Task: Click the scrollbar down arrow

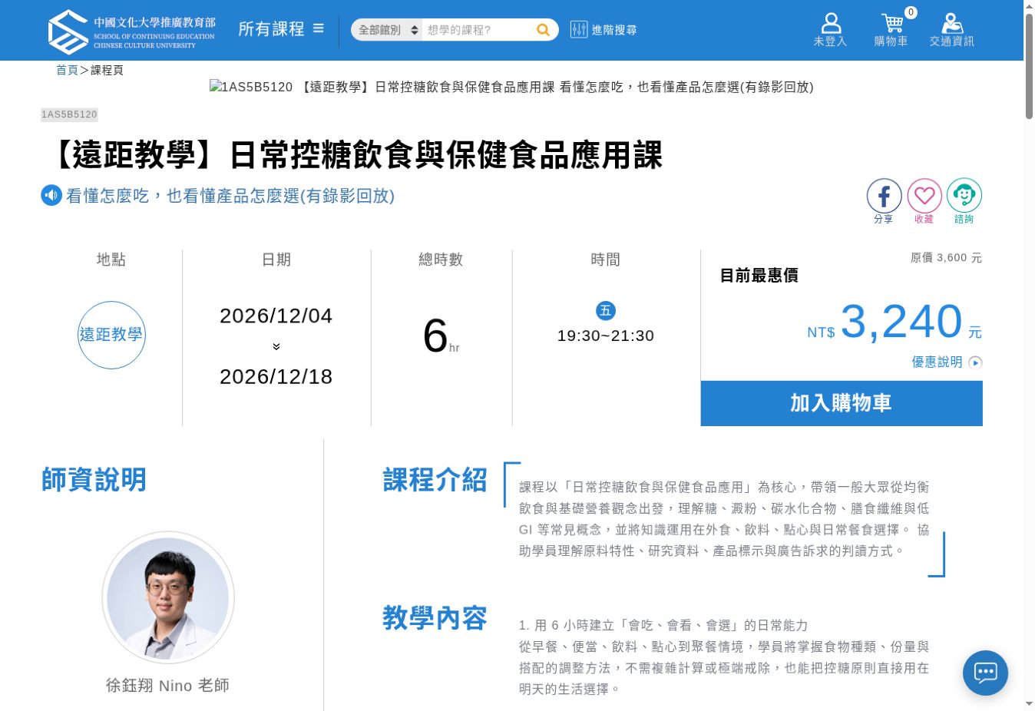Action: pyautogui.click(x=1029, y=703)
